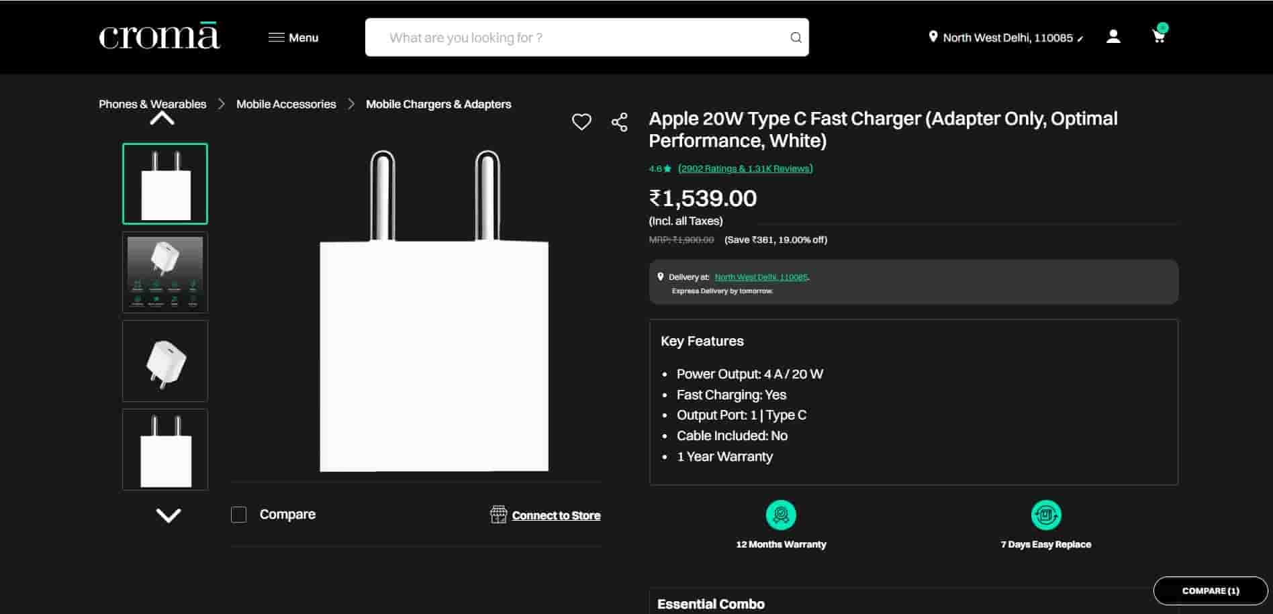Image resolution: width=1273 pixels, height=614 pixels.
Task: Click the 12 Months Warranty badge icon
Action: (781, 515)
